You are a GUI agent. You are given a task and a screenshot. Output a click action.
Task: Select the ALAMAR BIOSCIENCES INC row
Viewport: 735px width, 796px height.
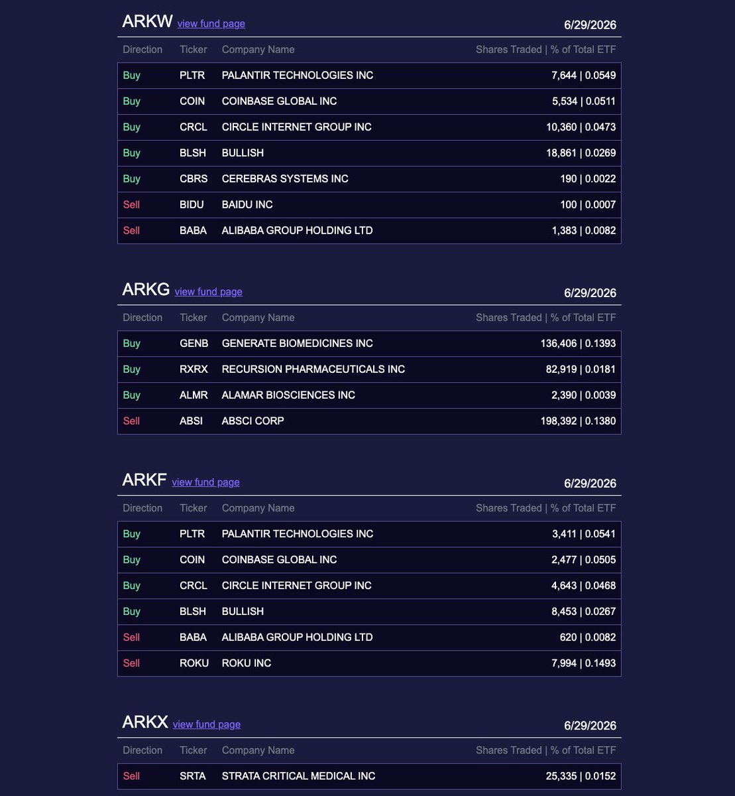point(369,395)
